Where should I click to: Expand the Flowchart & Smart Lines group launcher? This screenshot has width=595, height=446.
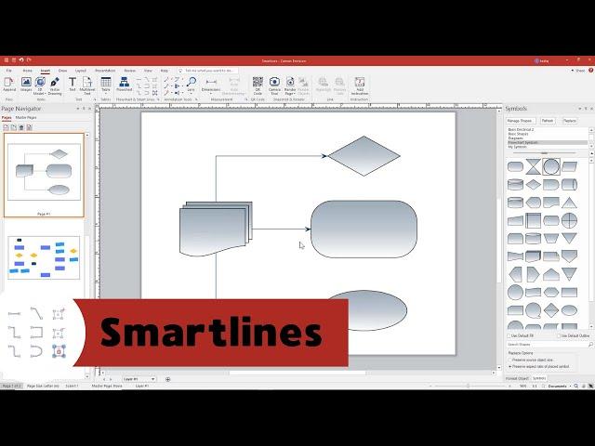click(x=158, y=99)
